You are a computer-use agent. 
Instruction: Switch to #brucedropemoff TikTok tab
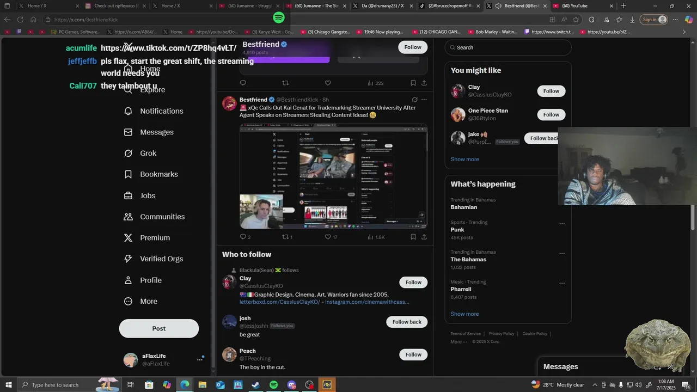[450, 6]
